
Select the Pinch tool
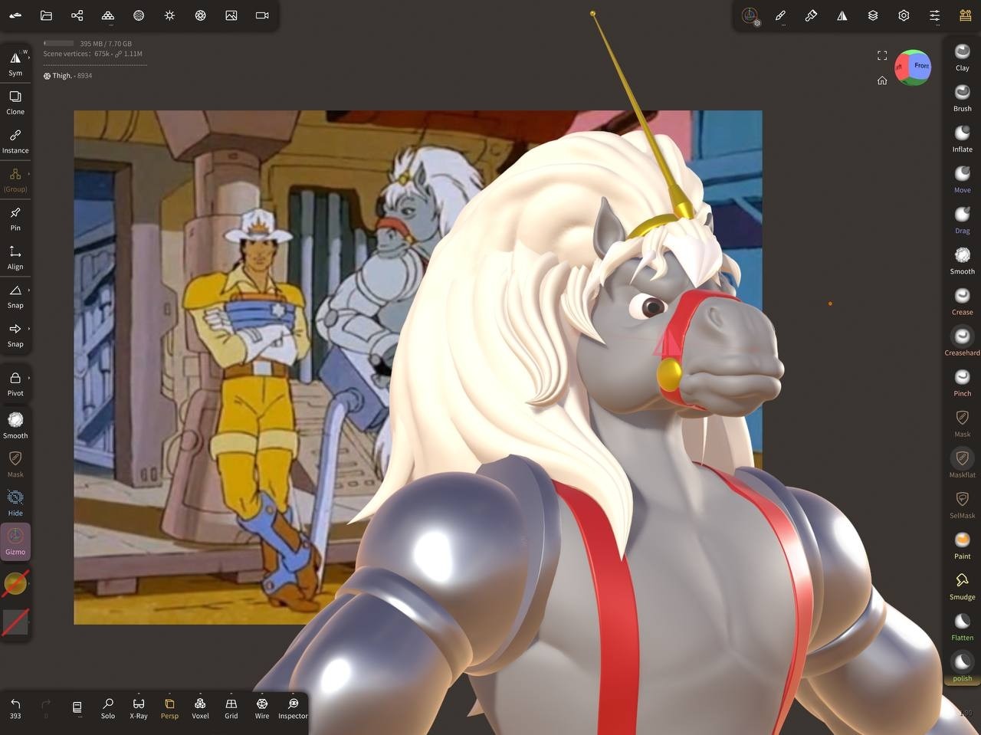point(962,382)
